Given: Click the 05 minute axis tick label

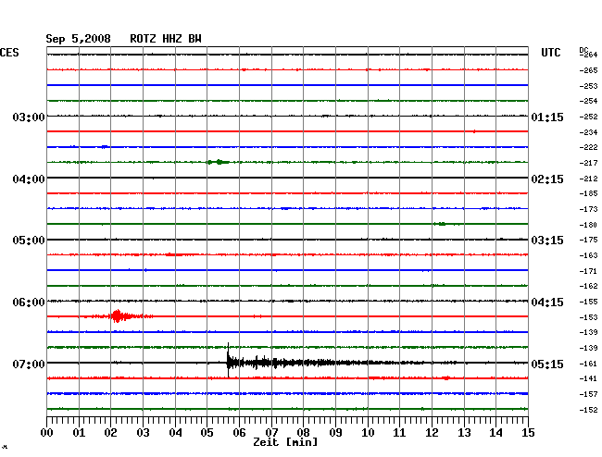Looking at the screenshot, I should point(207,433).
